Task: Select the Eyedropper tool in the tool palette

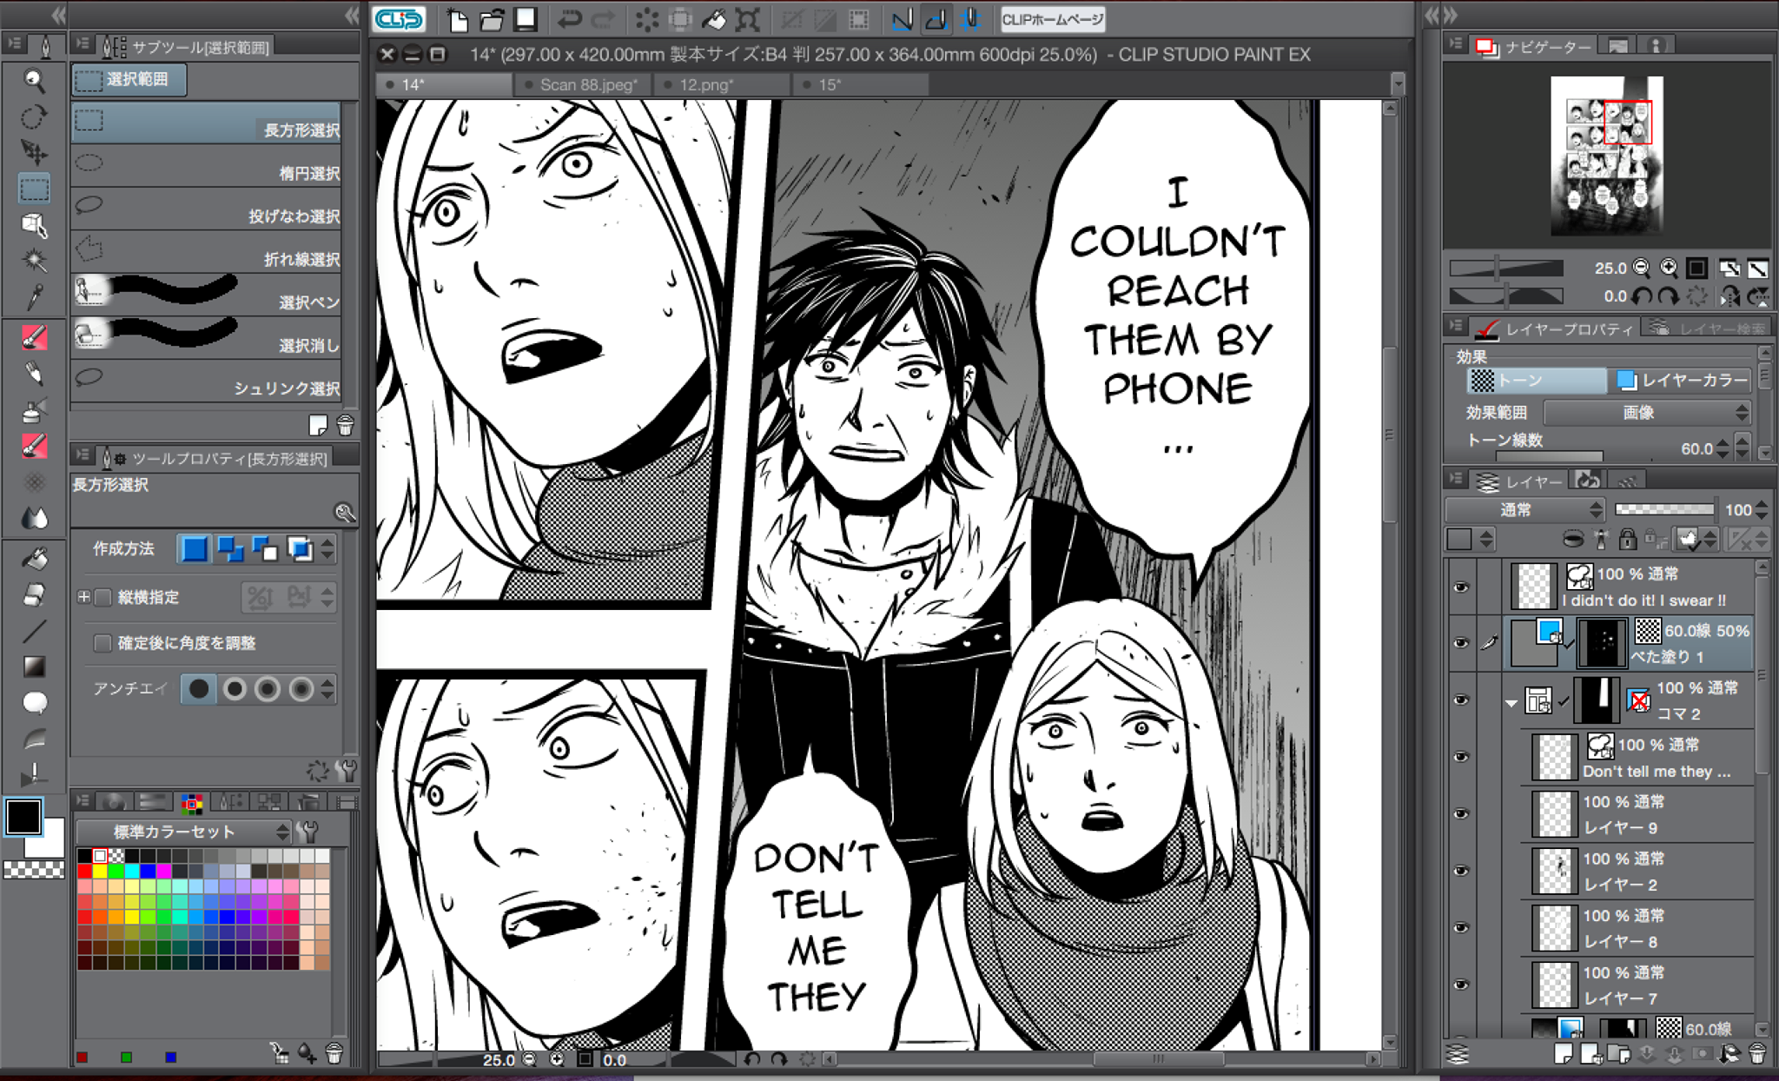Action: coord(34,297)
